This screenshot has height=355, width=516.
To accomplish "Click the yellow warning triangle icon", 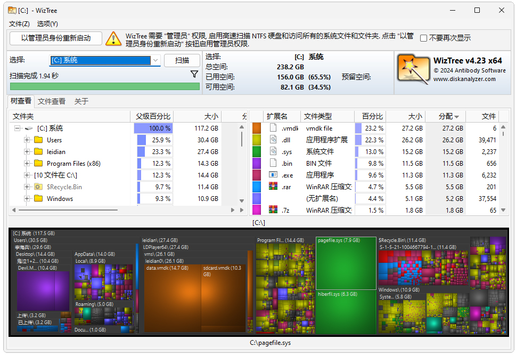I will click(x=113, y=38).
